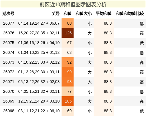Click the 奖号 column header
The width and height of the screenshot is (146, 116).
point(56,13)
